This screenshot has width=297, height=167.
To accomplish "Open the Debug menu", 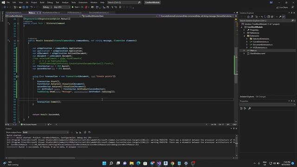I will [50, 2].
